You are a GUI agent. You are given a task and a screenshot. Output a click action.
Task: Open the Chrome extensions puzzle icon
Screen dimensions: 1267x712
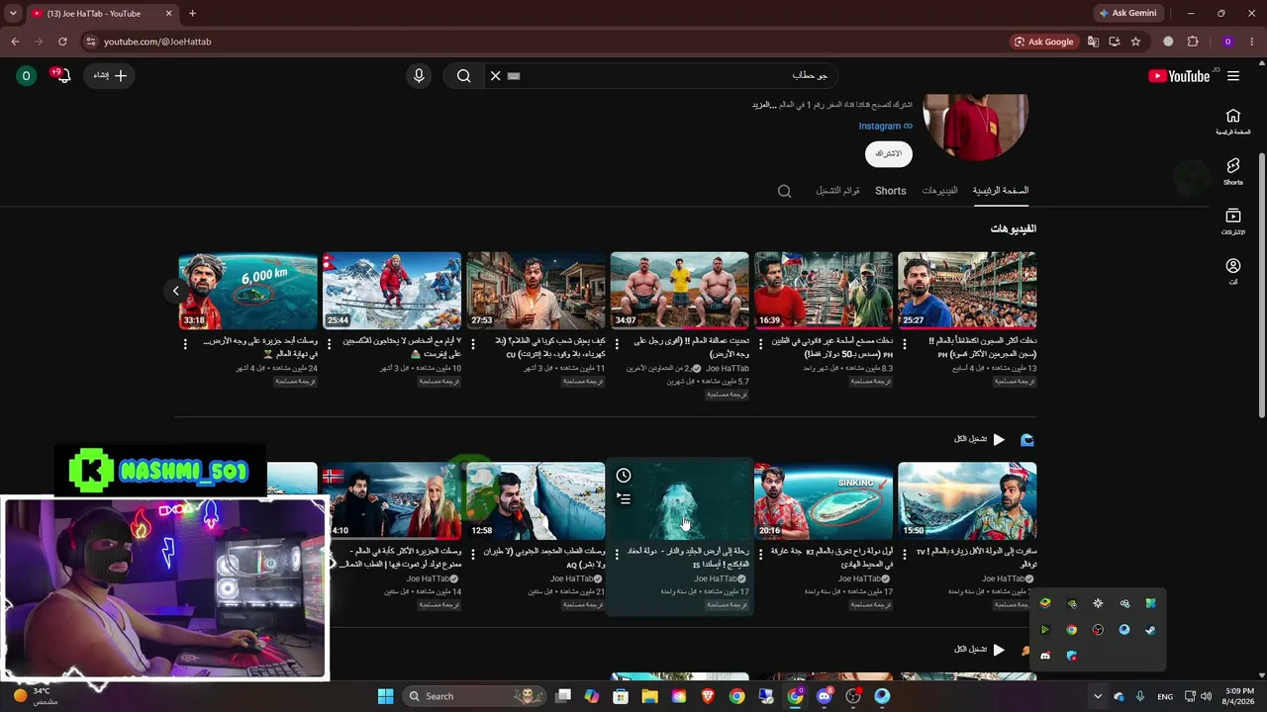click(1193, 42)
